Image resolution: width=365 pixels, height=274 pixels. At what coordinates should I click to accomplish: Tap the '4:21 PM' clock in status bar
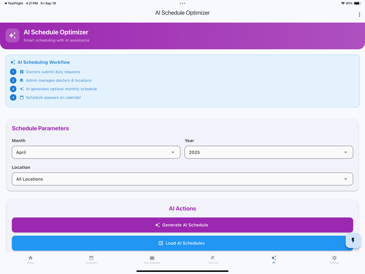(x=32, y=3)
